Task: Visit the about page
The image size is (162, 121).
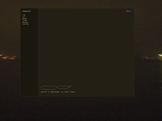Action: click(25, 19)
